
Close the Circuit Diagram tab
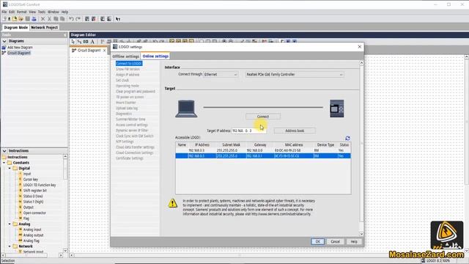(104, 51)
